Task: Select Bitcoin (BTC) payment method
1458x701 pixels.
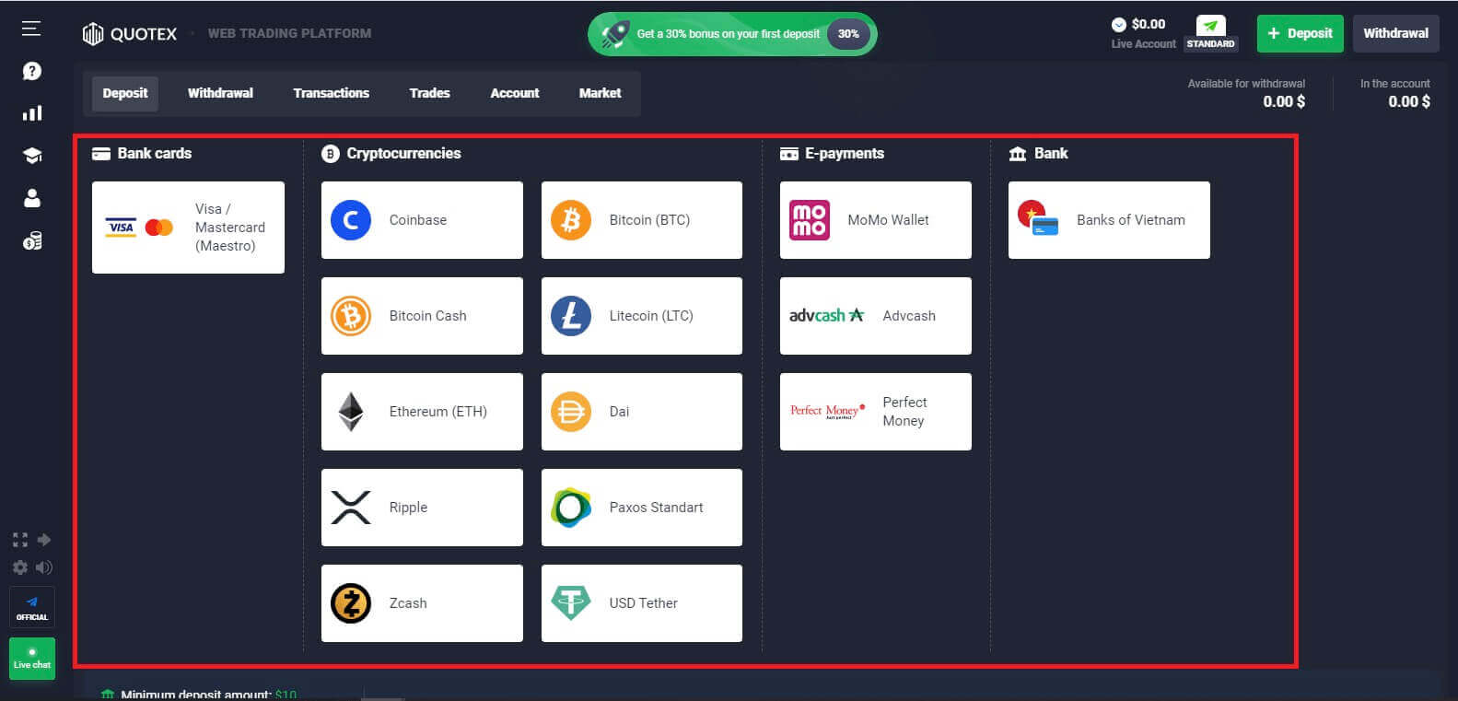Action: pos(641,220)
